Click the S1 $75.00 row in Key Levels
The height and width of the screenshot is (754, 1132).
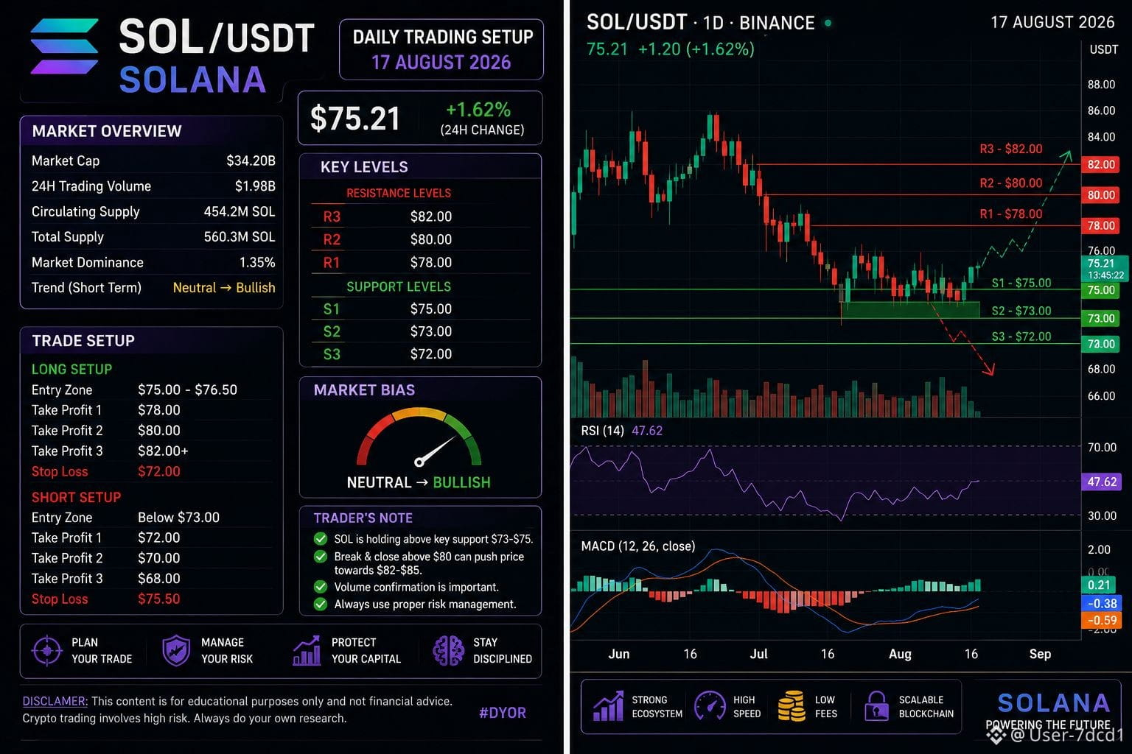click(420, 309)
